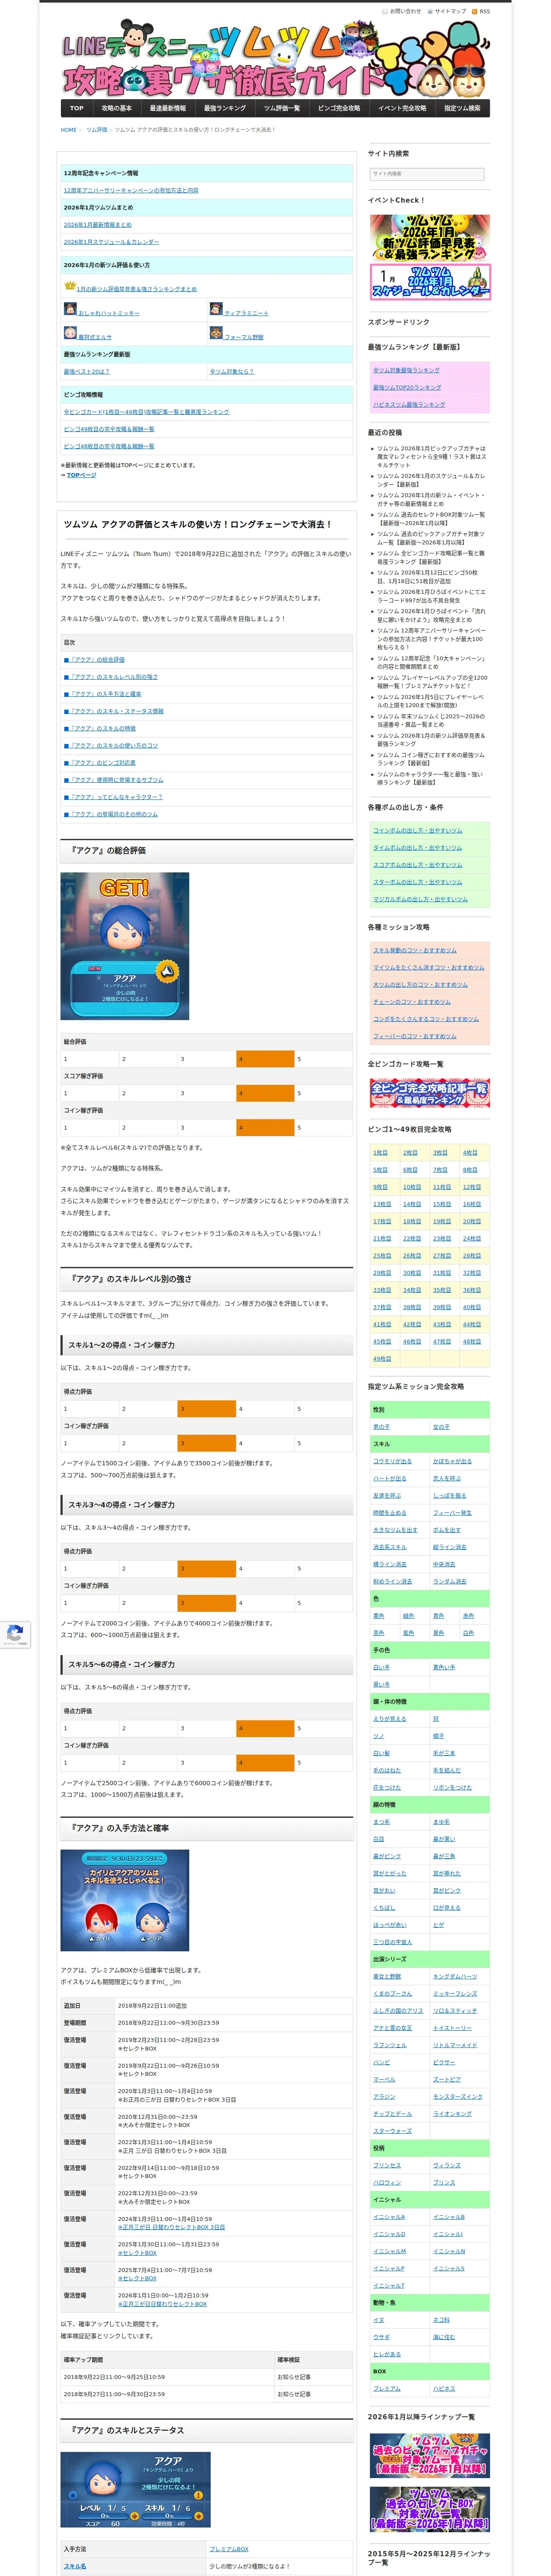Image resolution: width=551 pixels, height=2576 pixels.
Task: Open the 女の子 mission link
Action: coord(441,1427)
